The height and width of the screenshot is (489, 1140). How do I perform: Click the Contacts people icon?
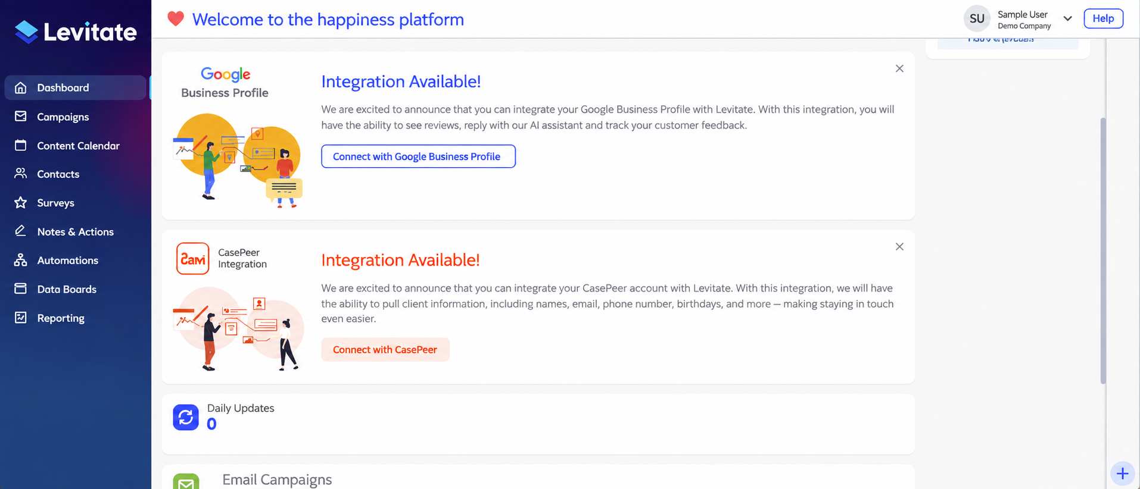pyautogui.click(x=21, y=174)
